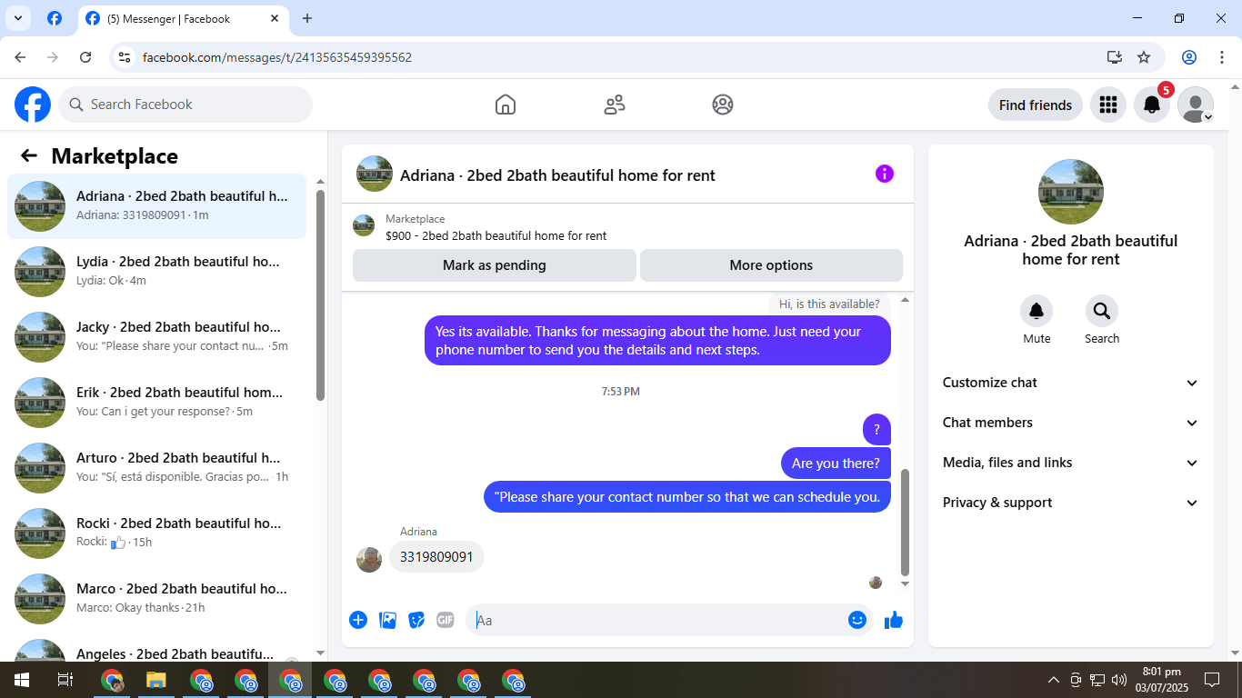Open $900 2bed 2bath listing link
The width and height of the screenshot is (1242, 698).
pos(496,235)
